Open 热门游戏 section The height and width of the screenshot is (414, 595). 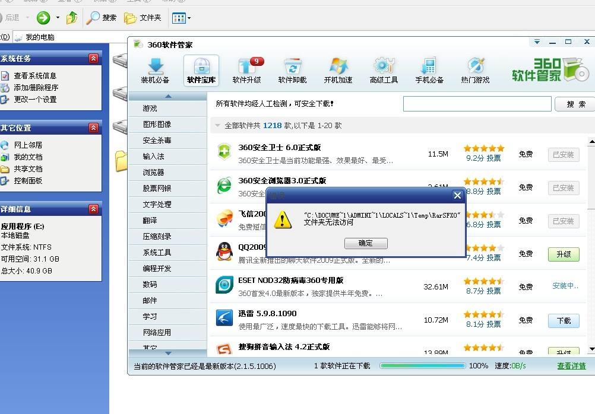coord(475,71)
